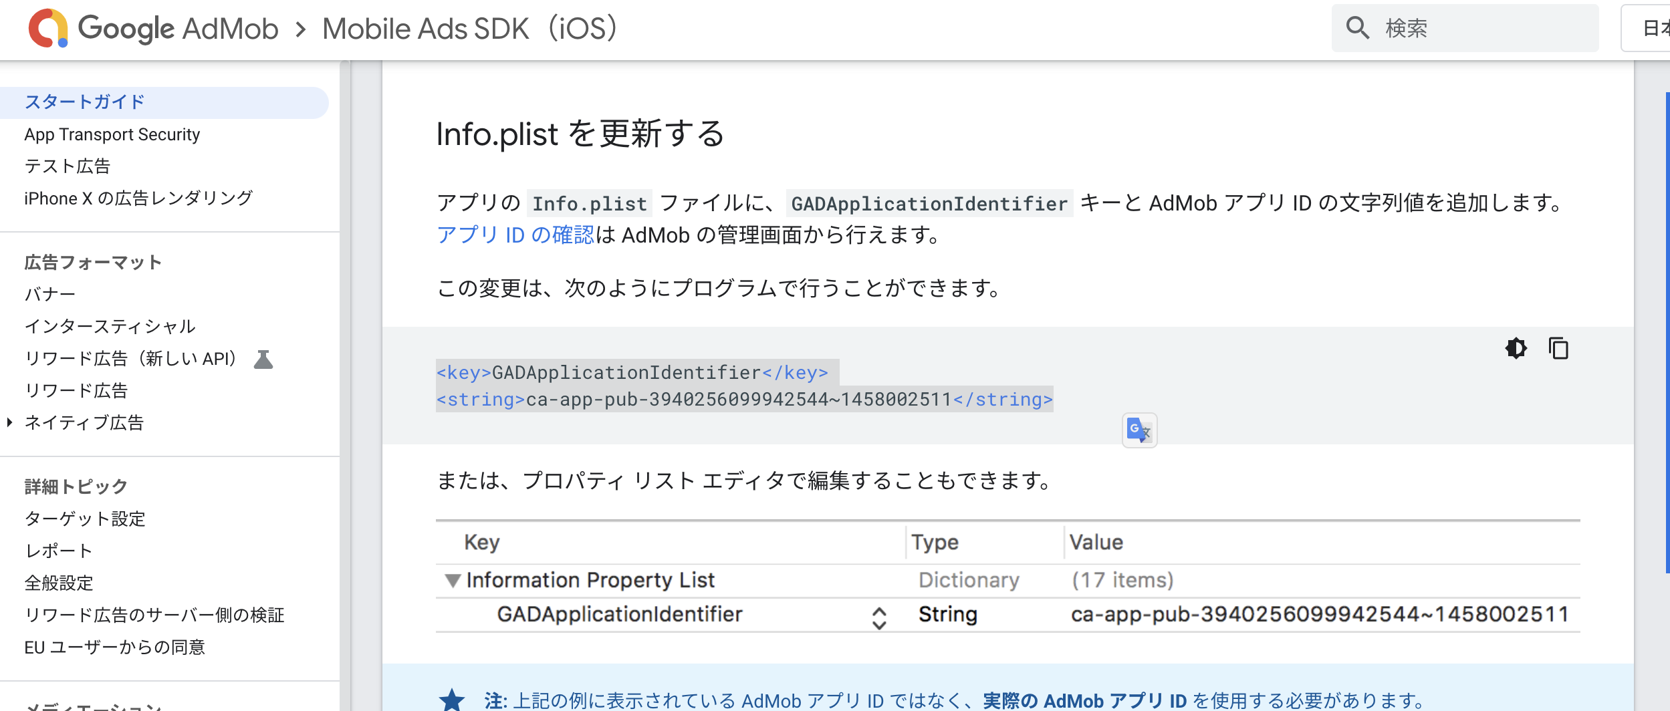
Task: Open バナー sidebar item
Action: [50, 295]
